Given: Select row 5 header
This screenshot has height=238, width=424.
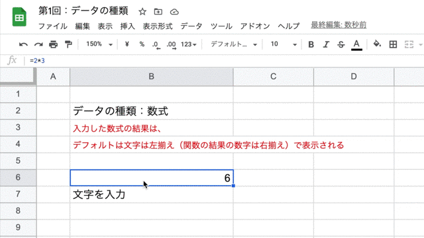Looking at the screenshot, I should [18, 161].
